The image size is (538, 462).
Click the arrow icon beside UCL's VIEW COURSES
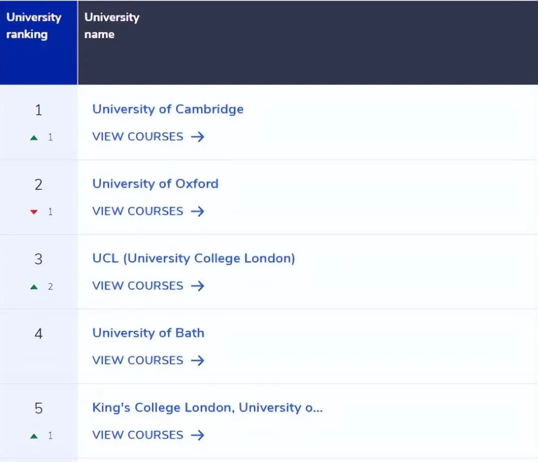[x=198, y=286]
